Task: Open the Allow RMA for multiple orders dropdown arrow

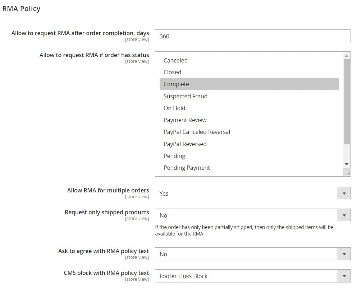Action: tap(344, 194)
